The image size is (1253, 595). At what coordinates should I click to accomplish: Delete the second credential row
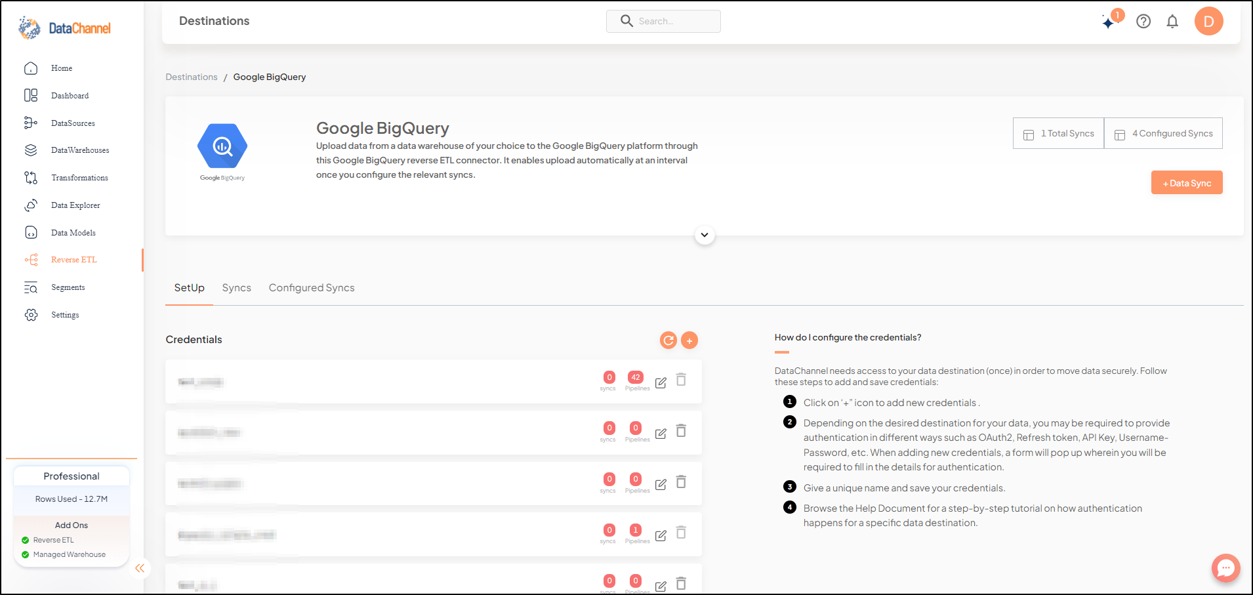(x=681, y=431)
